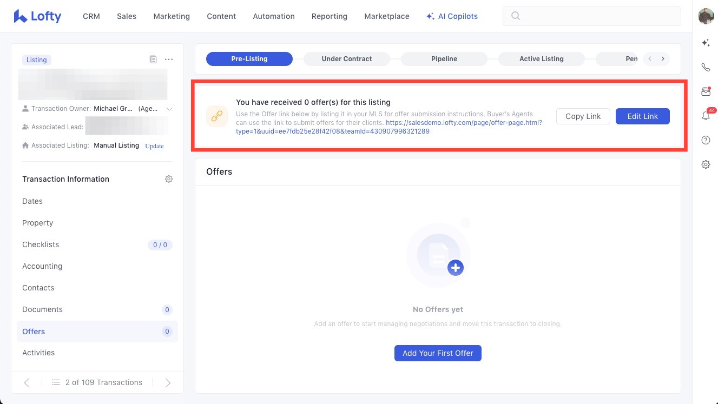Open notifications bell showing 44 alerts
The image size is (718, 404).
706,116
